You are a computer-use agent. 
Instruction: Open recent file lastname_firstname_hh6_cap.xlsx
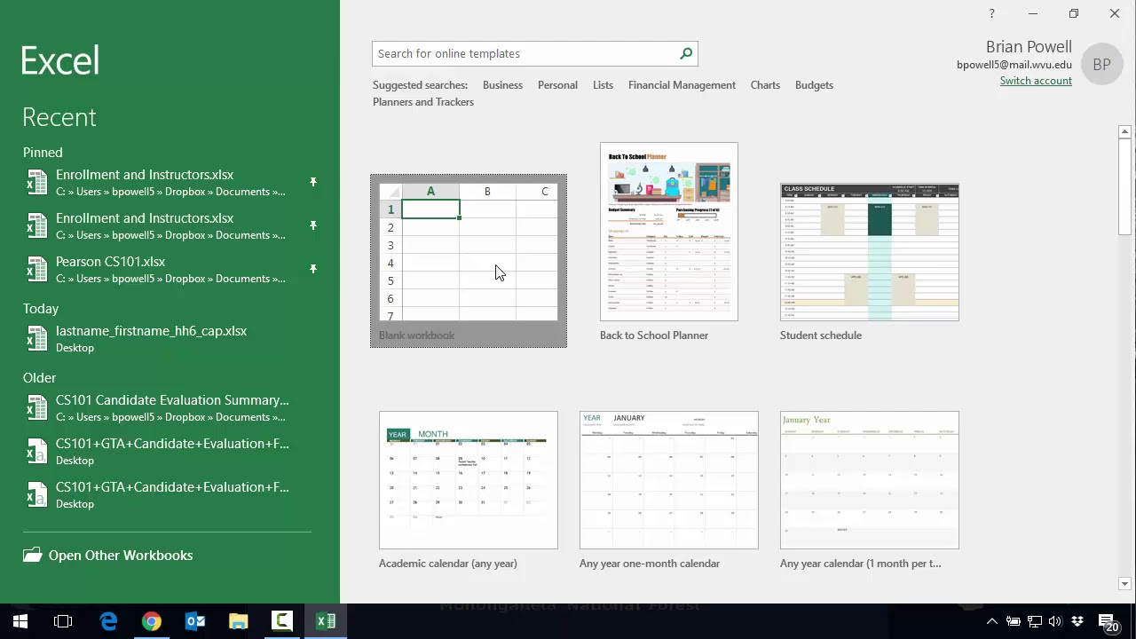pos(169,339)
